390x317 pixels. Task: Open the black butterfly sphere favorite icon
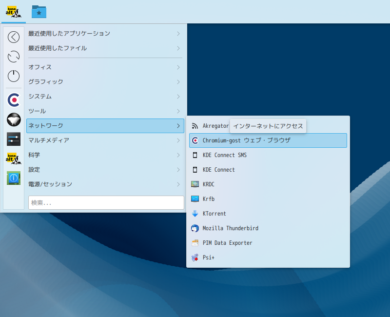tap(14, 119)
